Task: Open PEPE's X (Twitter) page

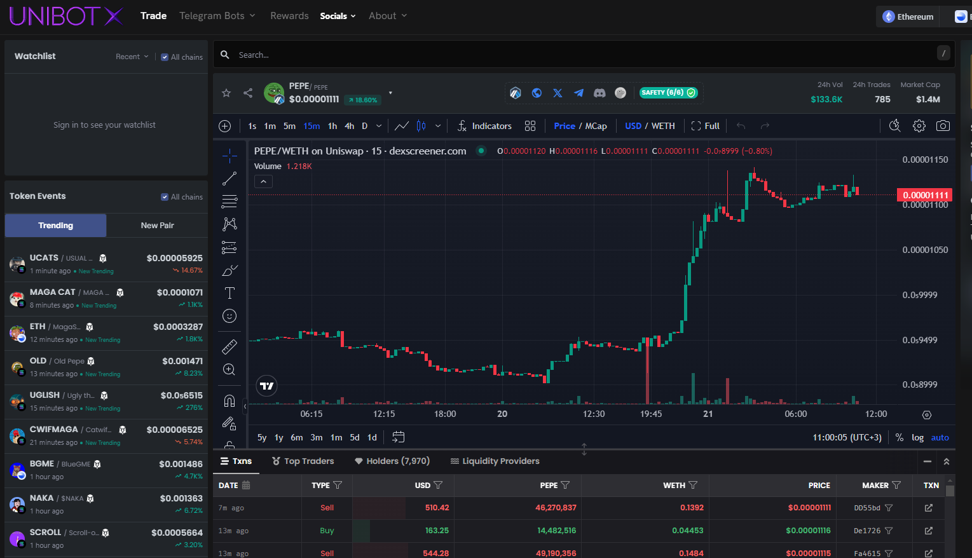Action: (x=558, y=93)
